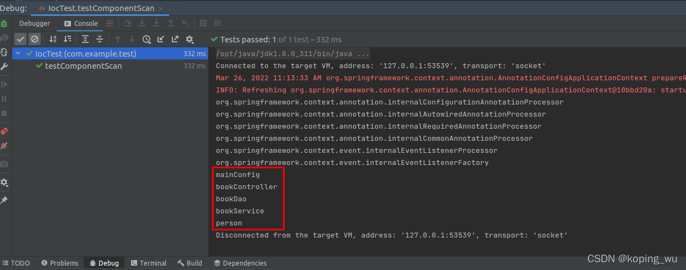Click 'Disconnected from the target VM' line
The image size is (686, 270).
point(392,235)
